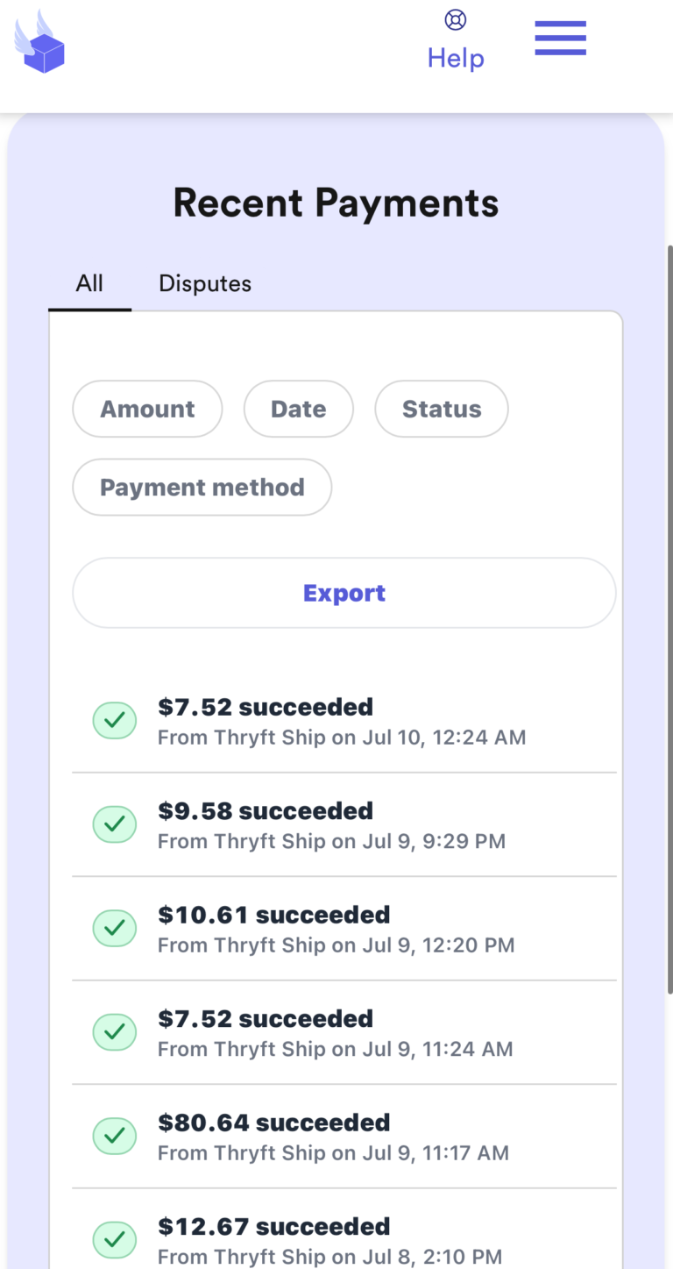Open the Date filter dropdown

pos(298,409)
